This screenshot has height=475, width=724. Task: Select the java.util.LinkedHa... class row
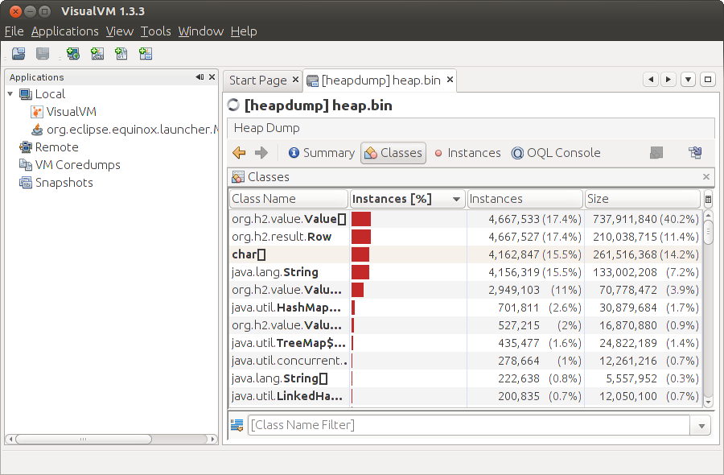coord(465,396)
